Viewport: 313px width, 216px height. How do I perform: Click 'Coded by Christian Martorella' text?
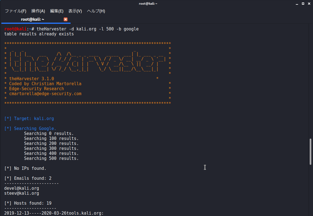45,84
